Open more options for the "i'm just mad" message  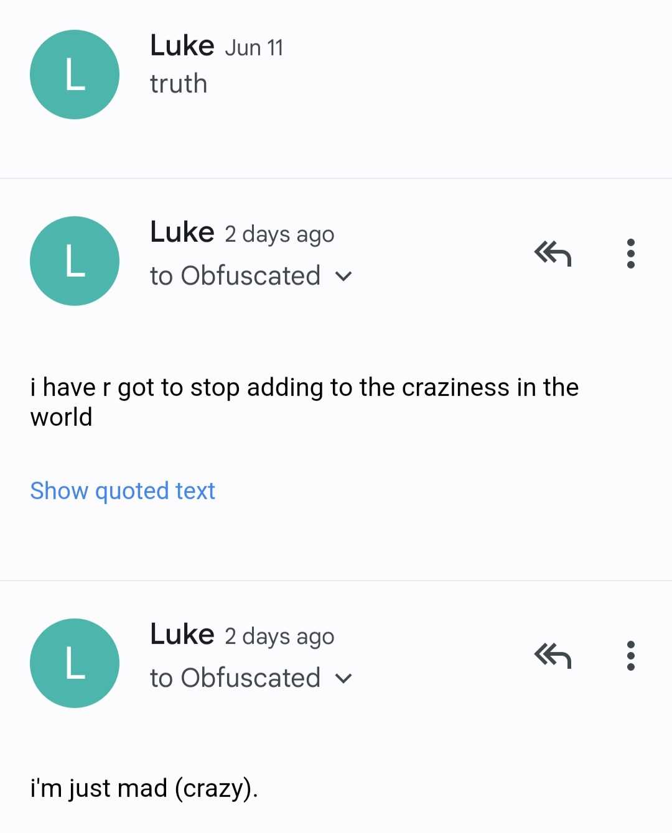631,656
